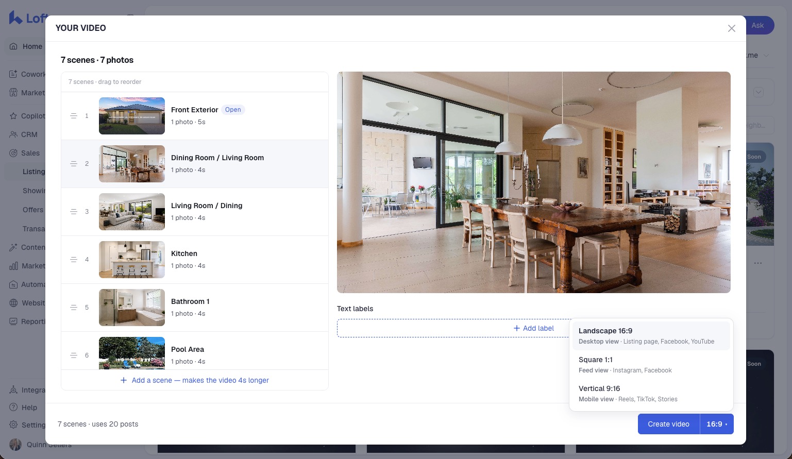Select the Pool Area scene thumbnail
The height and width of the screenshot is (459, 792).
132,353
